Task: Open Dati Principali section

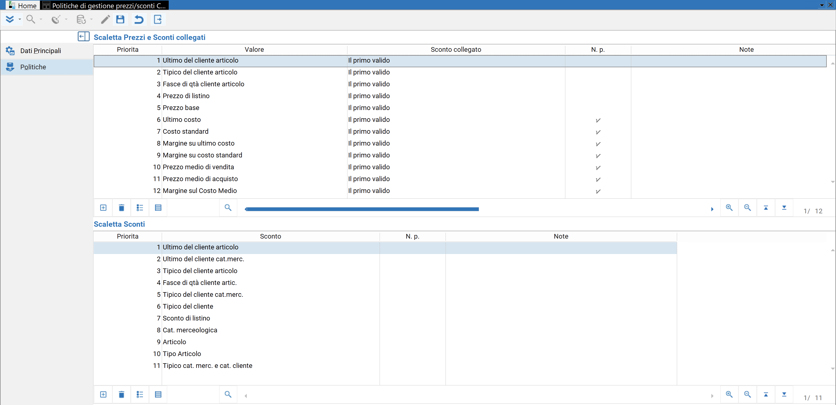Action: pyautogui.click(x=47, y=50)
